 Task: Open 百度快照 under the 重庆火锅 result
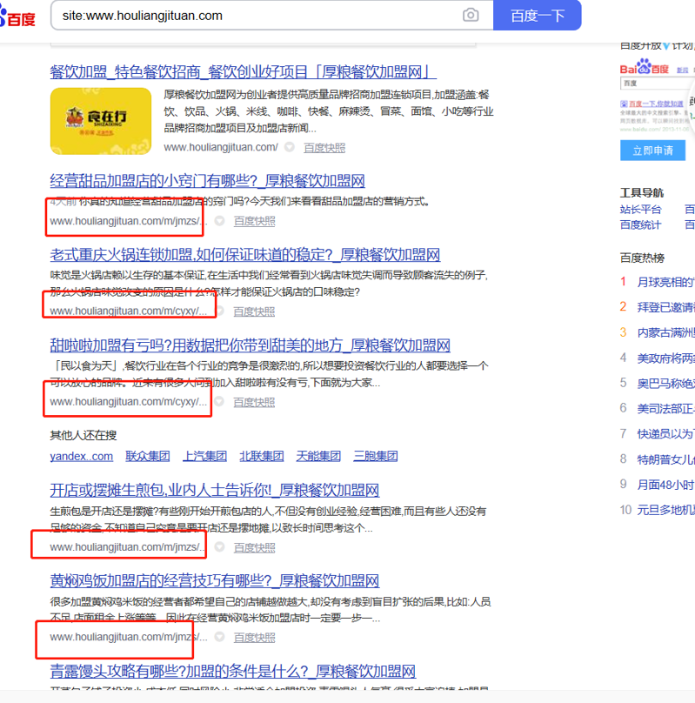[254, 311]
